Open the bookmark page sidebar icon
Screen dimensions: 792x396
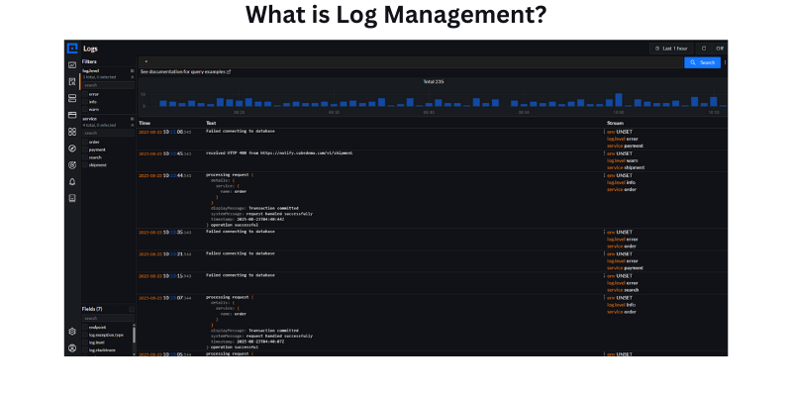tap(72, 198)
